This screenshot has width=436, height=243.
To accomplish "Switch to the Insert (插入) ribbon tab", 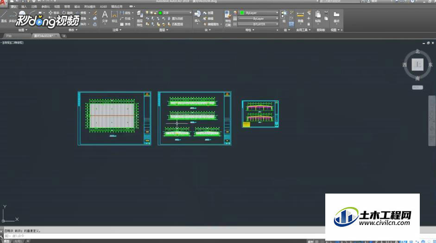I will point(24,6).
